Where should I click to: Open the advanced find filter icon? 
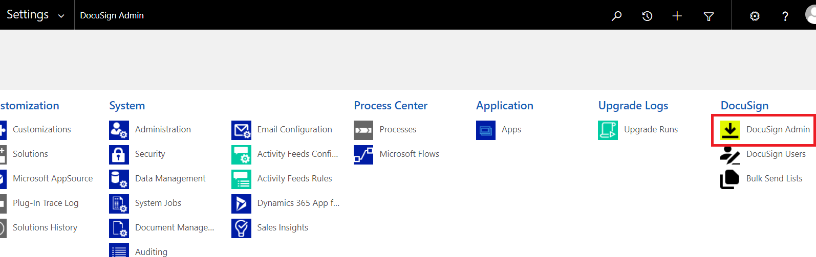tap(708, 16)
